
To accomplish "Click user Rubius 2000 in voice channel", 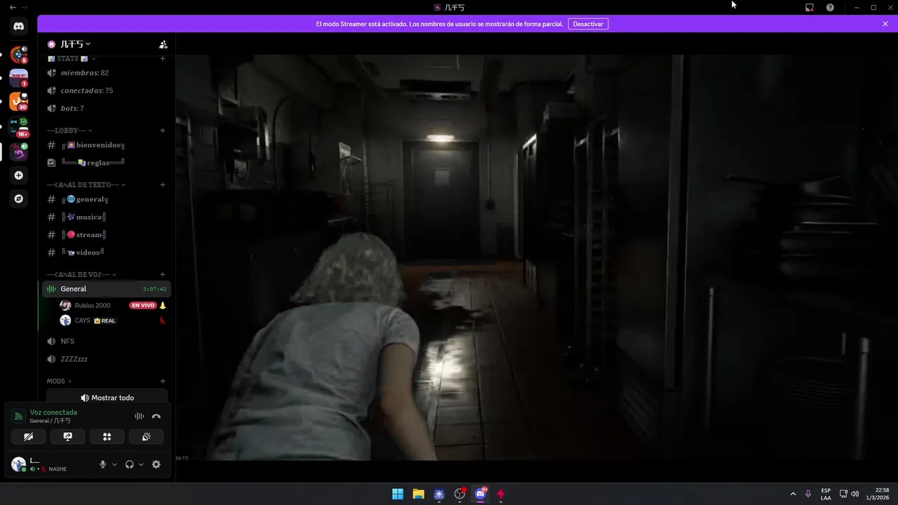I will 93,306.
